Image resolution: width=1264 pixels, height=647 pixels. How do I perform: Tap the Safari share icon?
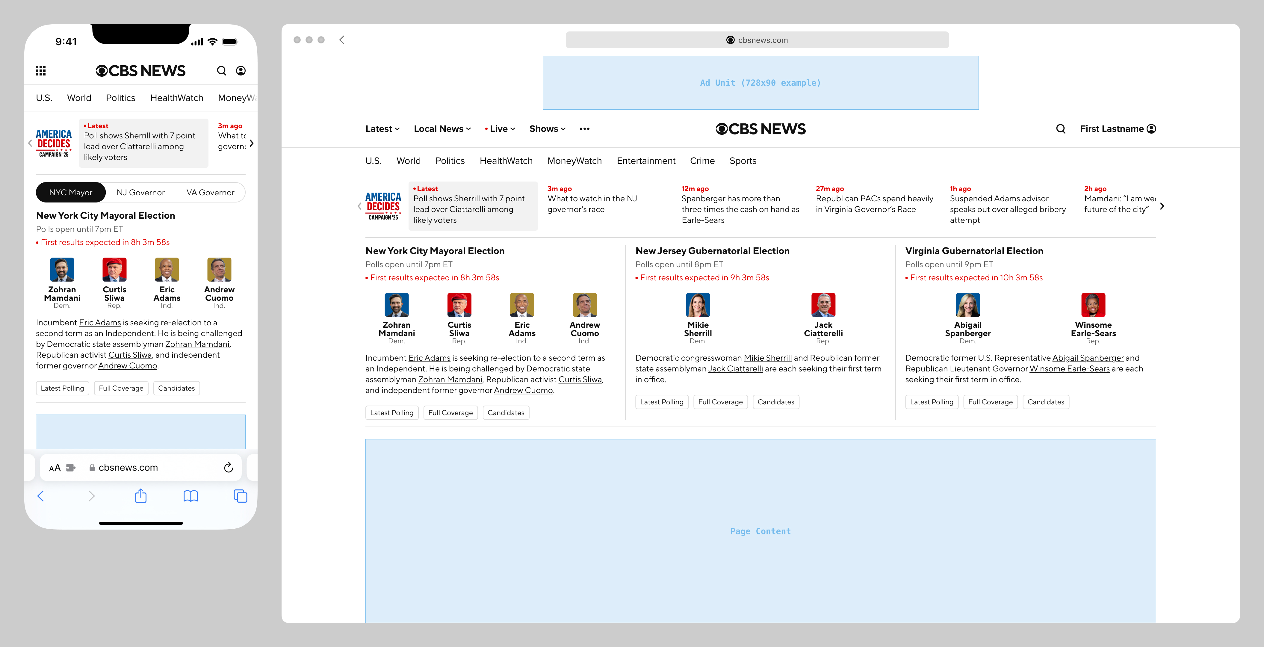pos(141,496)
